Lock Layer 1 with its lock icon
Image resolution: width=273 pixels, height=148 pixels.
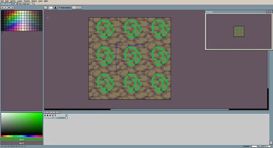point(48,118)
